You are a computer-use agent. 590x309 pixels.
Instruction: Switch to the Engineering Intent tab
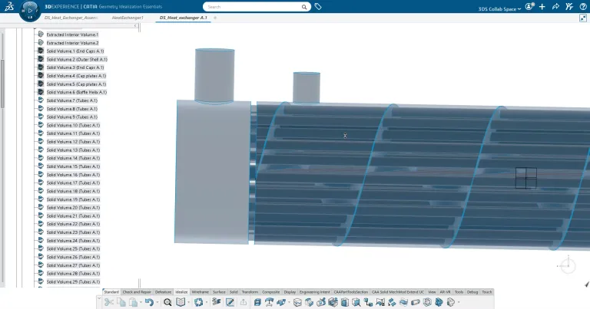[314, 291]
